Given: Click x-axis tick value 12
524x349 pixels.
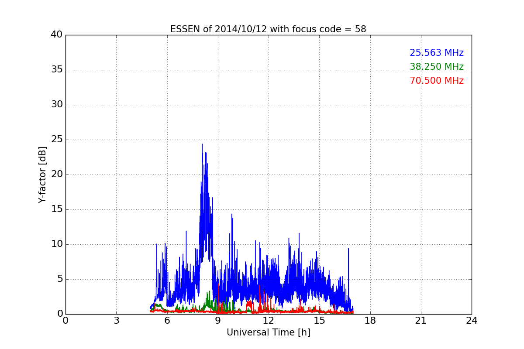Looking at the screenshot, I should 269,321.
